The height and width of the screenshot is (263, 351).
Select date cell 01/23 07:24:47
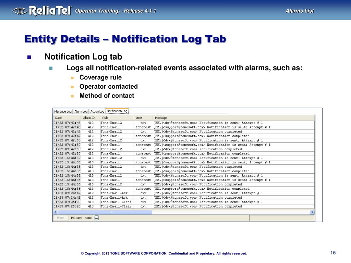point(67,193)
